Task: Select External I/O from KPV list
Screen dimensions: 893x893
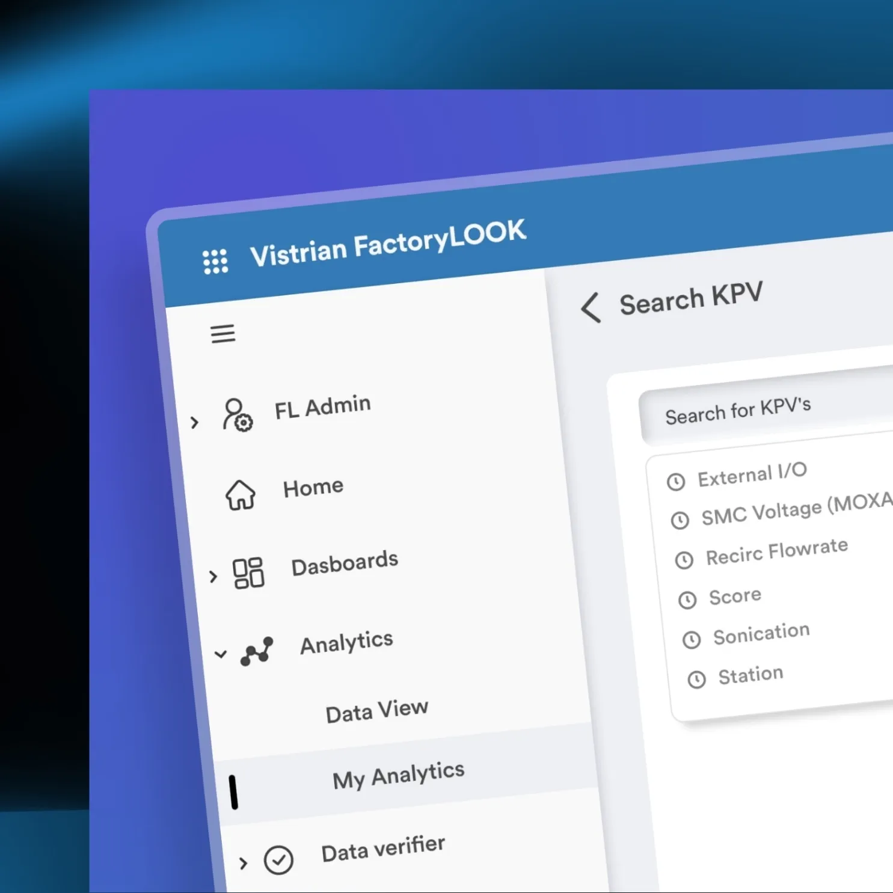Action: tap(752, 474)
